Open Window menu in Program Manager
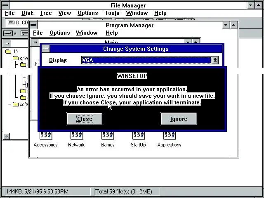Image resolution: width=264 pixels, height=198 pixels. pyautogui.click(x=87, y=33)
